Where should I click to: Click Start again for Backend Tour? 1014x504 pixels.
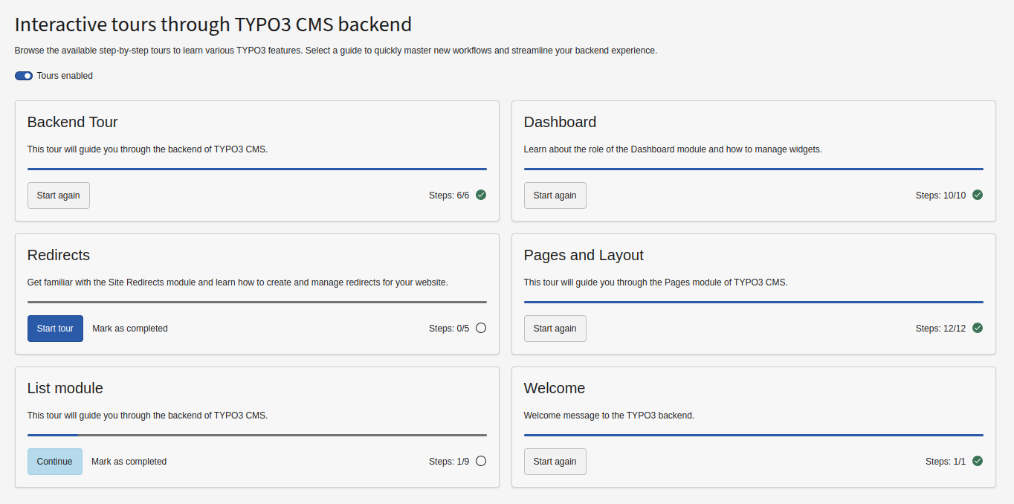59,196
